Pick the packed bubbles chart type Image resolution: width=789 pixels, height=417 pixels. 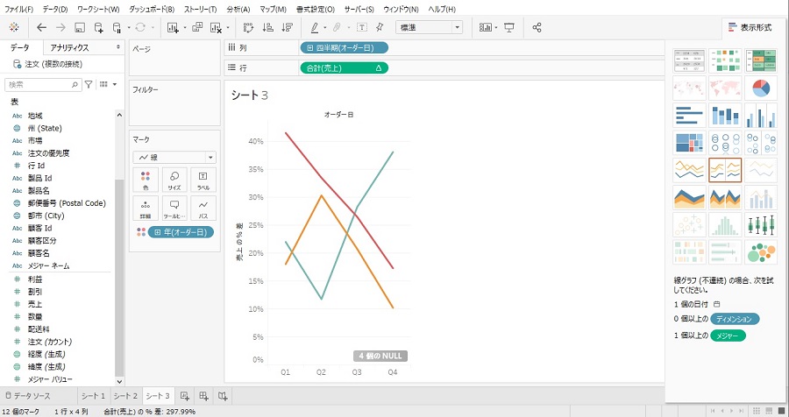tap(761, 251)
